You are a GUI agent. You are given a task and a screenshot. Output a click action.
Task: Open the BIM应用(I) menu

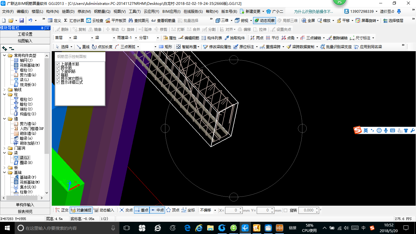pos(171,12)
